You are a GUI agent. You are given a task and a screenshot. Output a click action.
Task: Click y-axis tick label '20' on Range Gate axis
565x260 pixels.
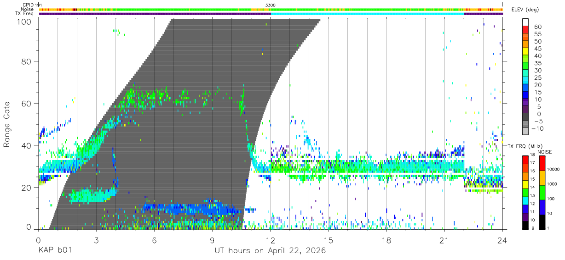pyautogui.click(x=27, y=188)
